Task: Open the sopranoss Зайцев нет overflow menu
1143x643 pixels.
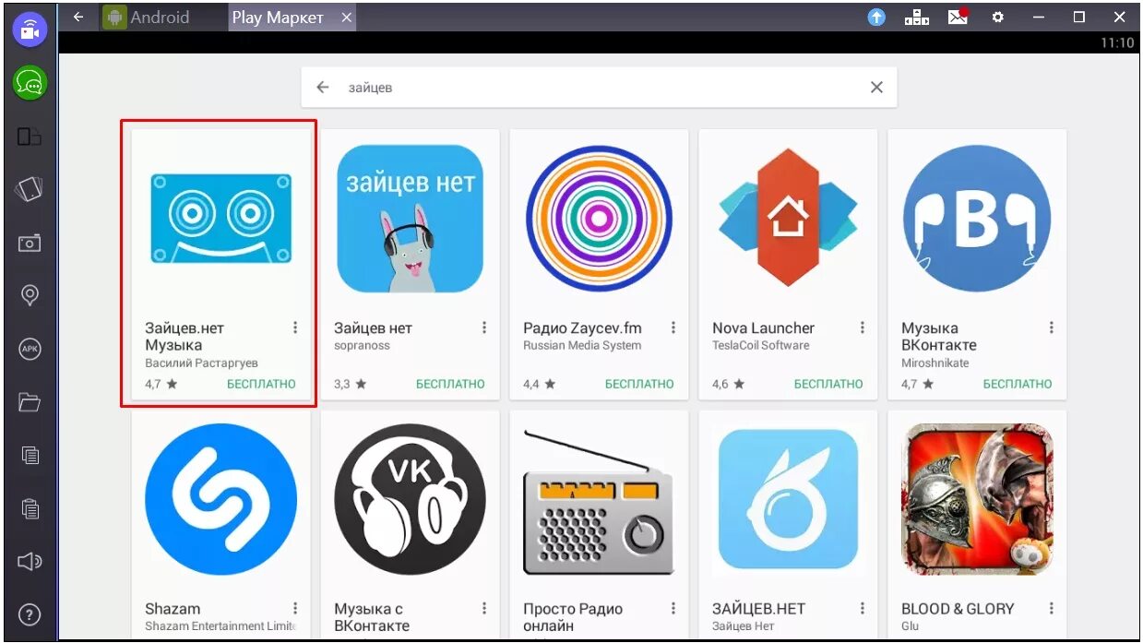Action: tap(484, 327)
